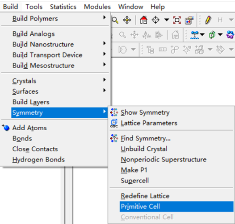Open dropdown arrow next to H element

point(231,20)
